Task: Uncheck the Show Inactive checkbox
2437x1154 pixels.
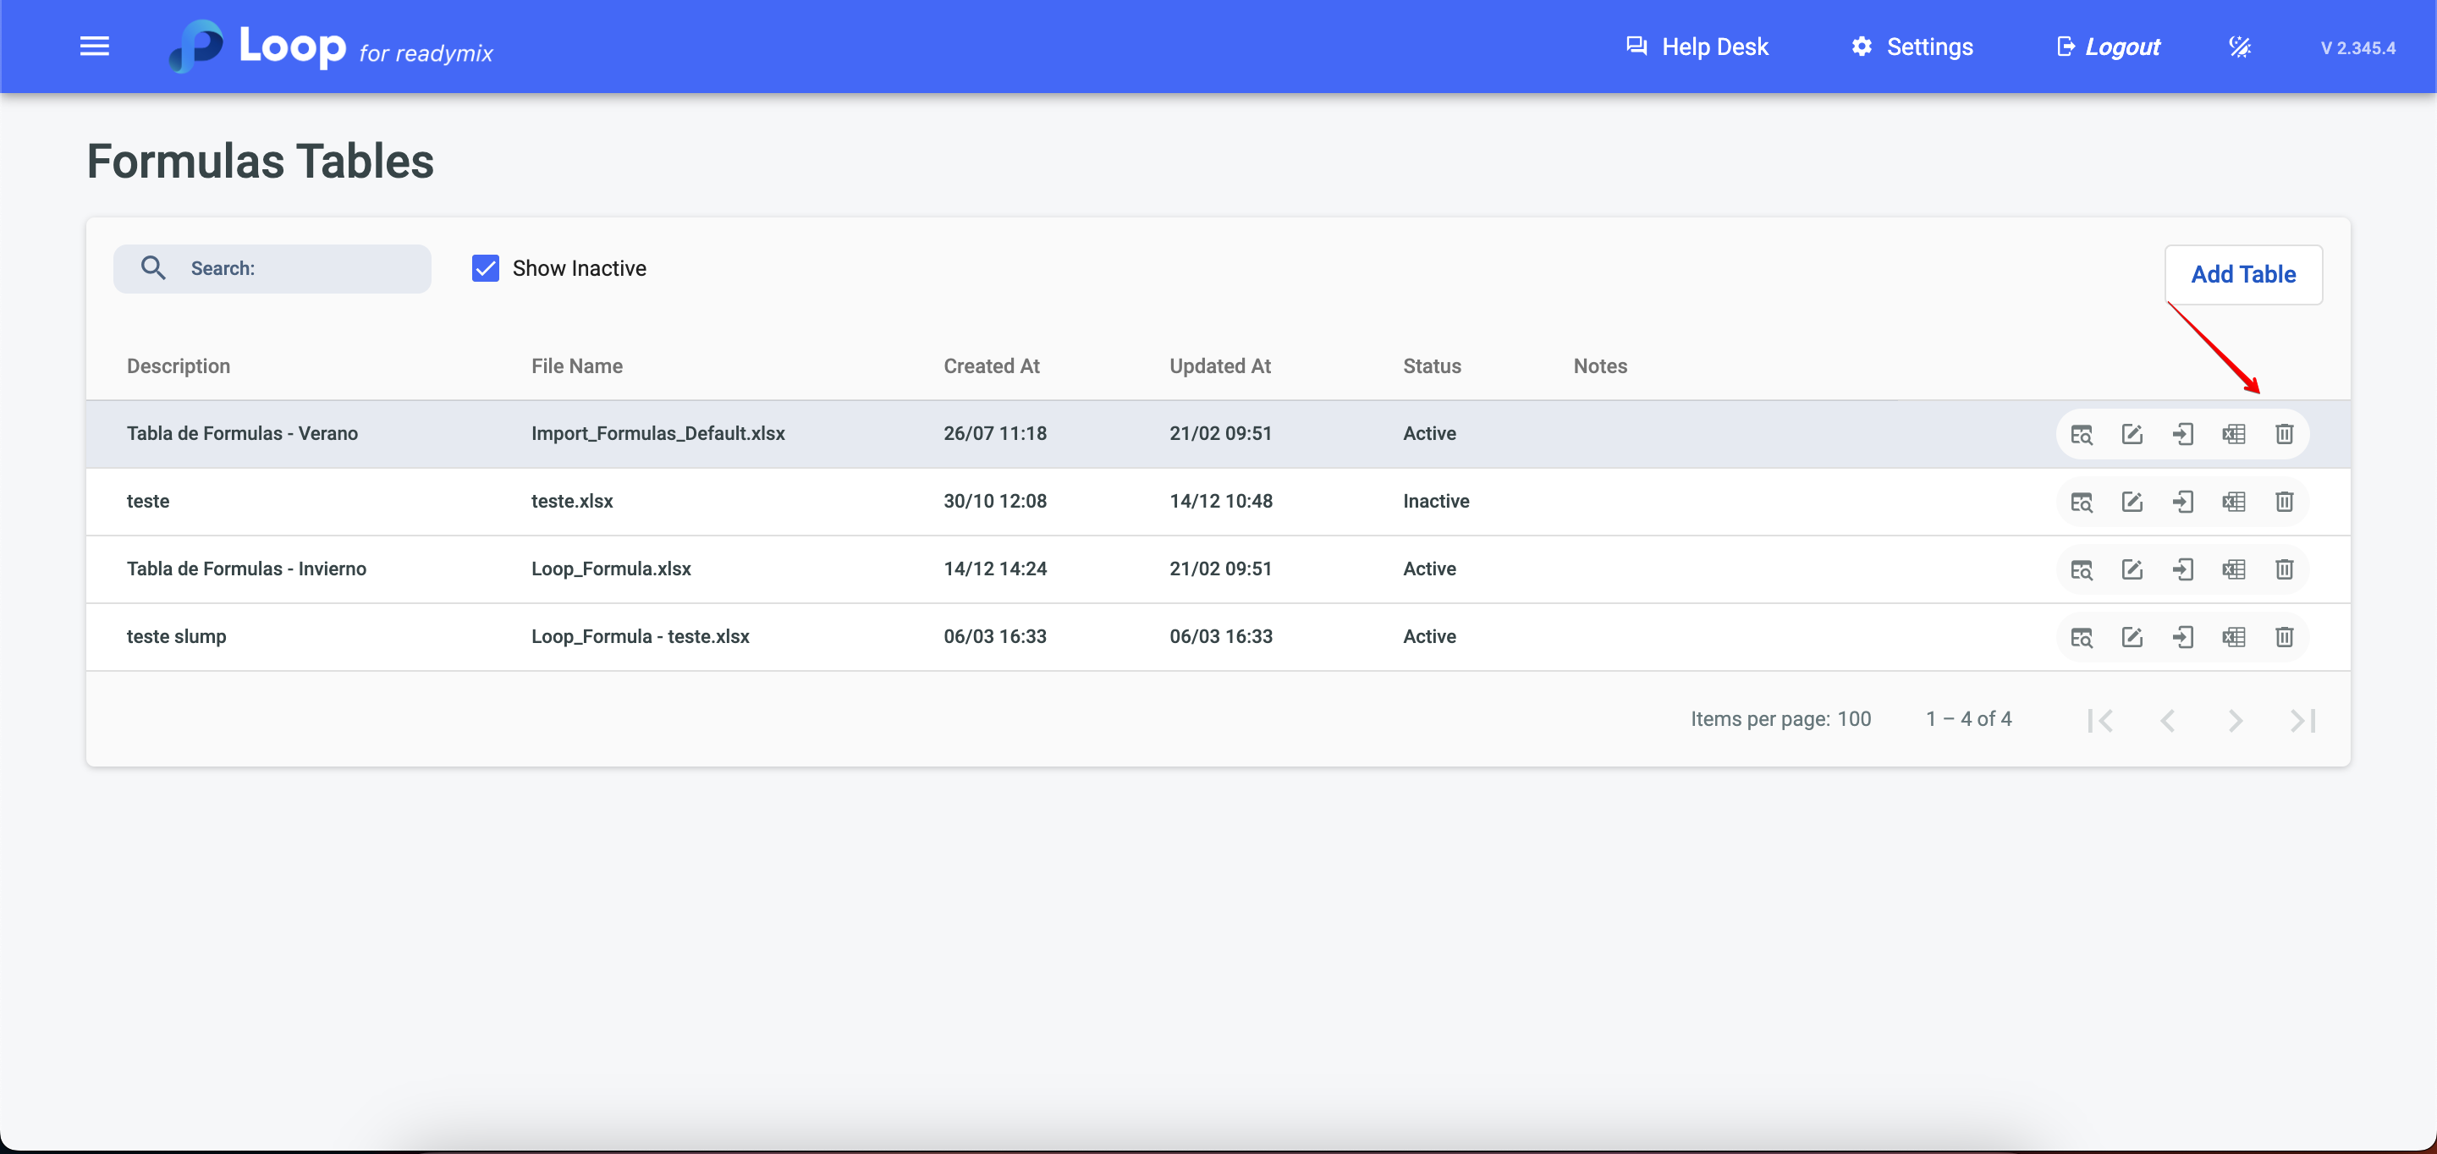Action: [486, 269]
